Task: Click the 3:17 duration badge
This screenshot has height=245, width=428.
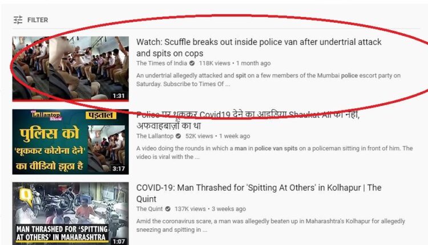Action: pyautogui.click(x=119, y=169)
